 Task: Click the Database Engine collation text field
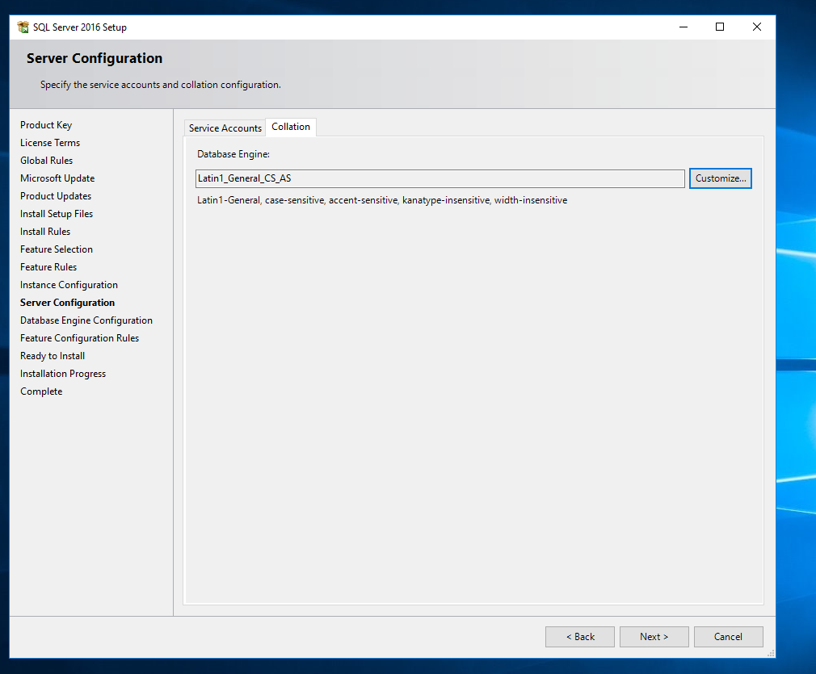point(440,178)
